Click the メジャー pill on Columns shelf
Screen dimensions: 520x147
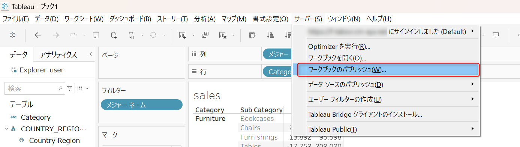click(277, 54)
